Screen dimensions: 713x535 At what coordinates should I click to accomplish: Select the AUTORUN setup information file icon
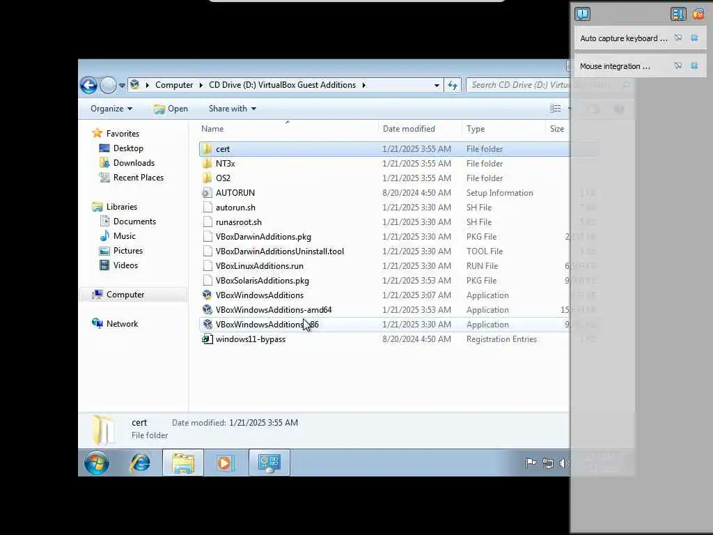coord(207,192)
